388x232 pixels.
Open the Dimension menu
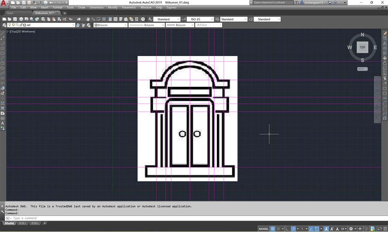coord(96,8)
